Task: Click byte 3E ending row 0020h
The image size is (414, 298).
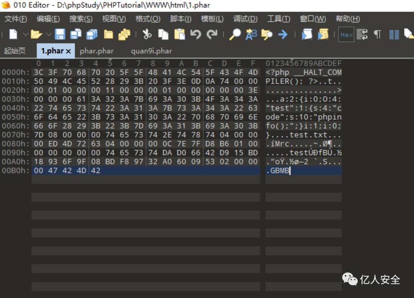Action: [253, 90]
